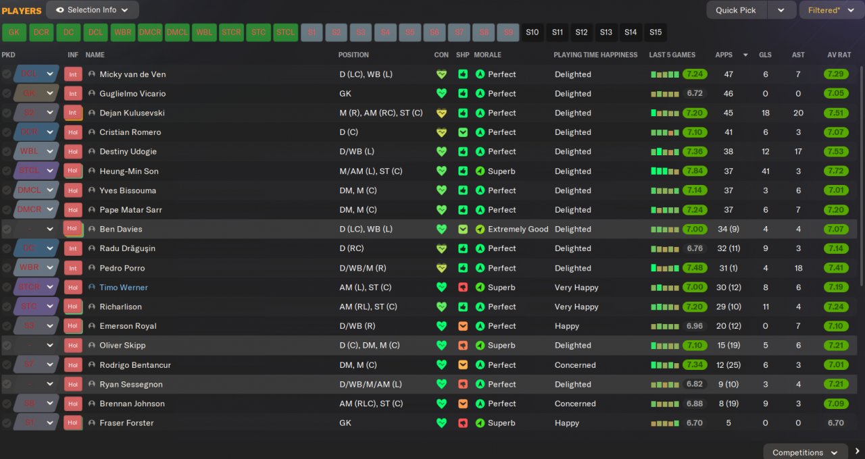Screen dimensions: 865x459
Task: Click Radu Drăgușin's morale icon
Action: click(x=480, y=248)
